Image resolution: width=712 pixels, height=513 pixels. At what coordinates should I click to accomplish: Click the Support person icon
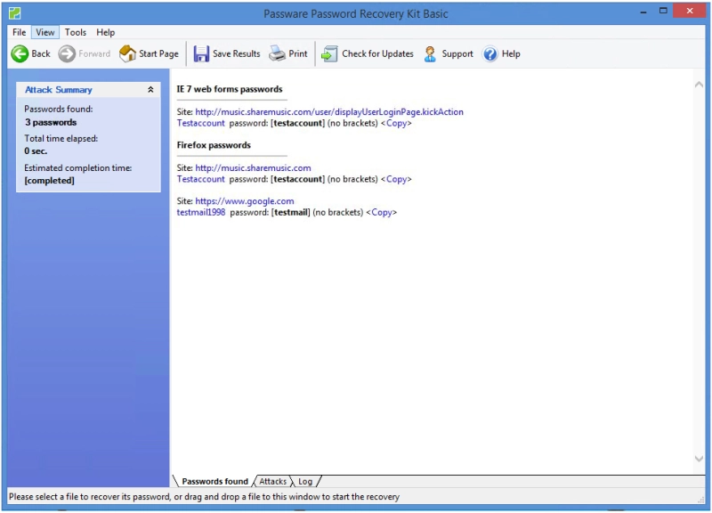click(x=430, y=53)
